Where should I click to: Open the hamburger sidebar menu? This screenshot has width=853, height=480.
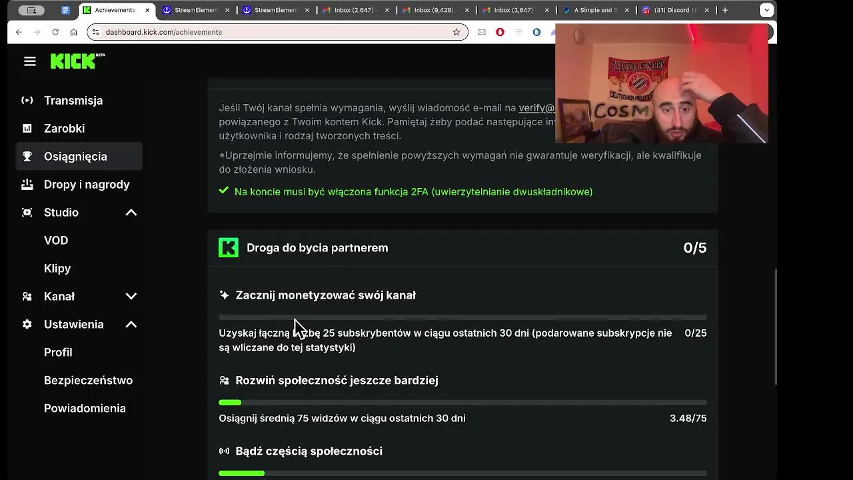tap(29, 61)
